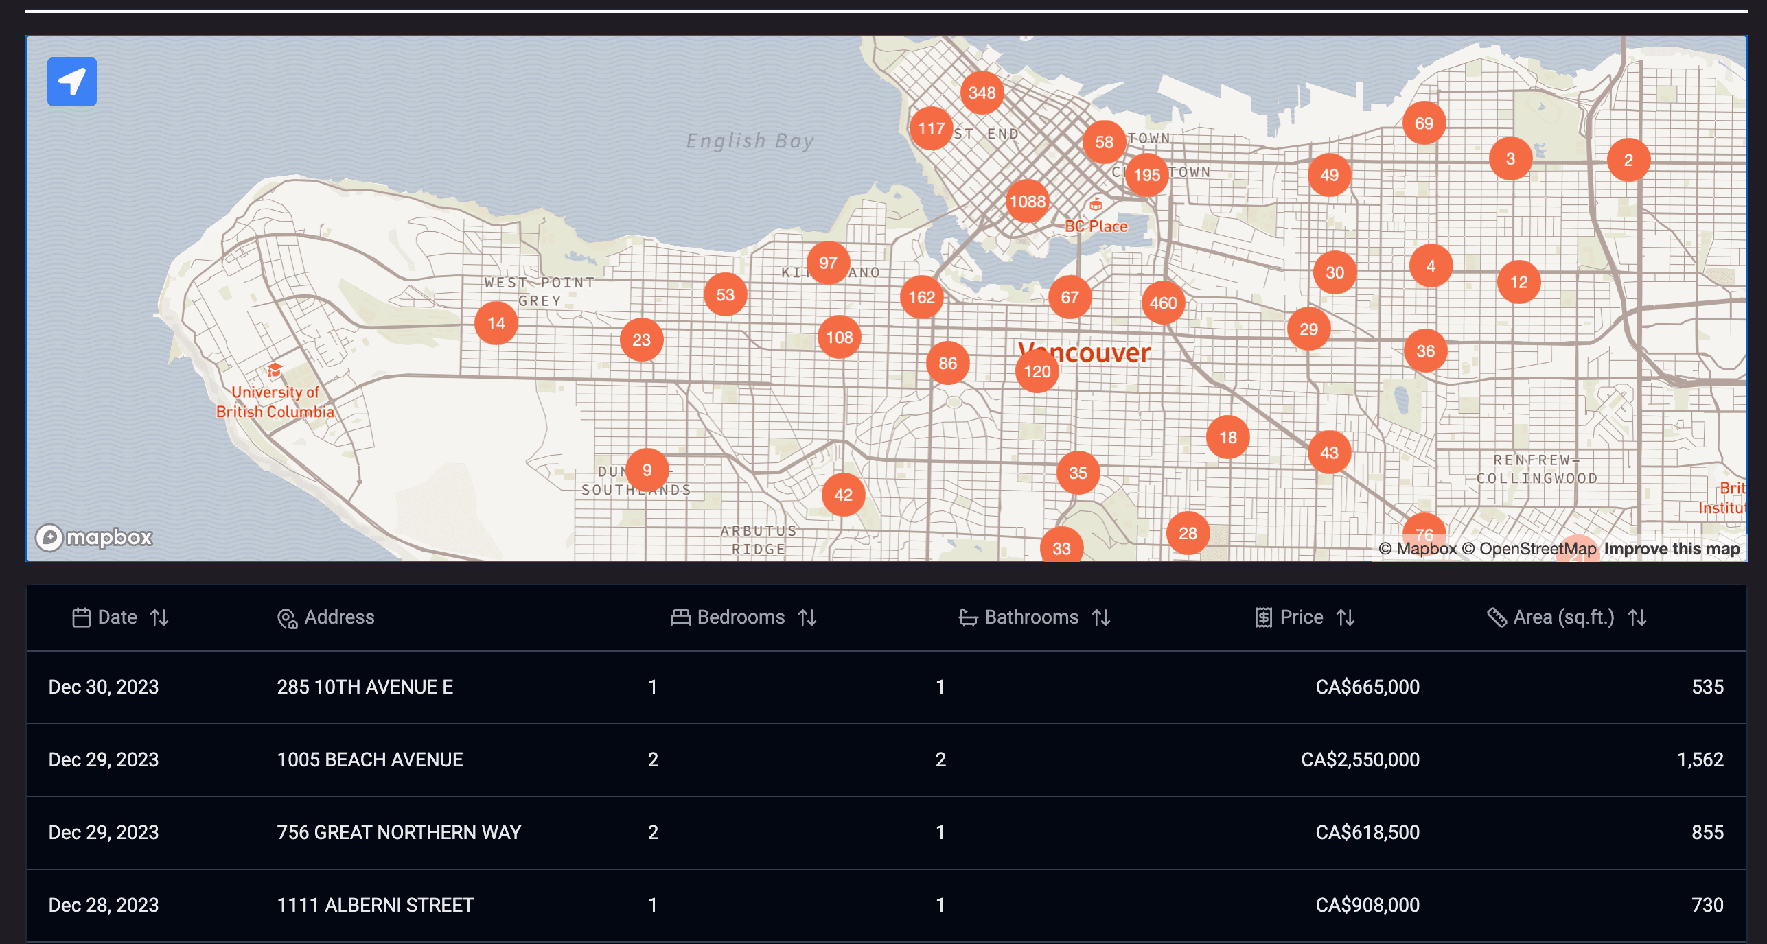Screen dimensions: 1767x944
Task: Click the Dec 30, 2023 date cell
Action: click(104, 687)
